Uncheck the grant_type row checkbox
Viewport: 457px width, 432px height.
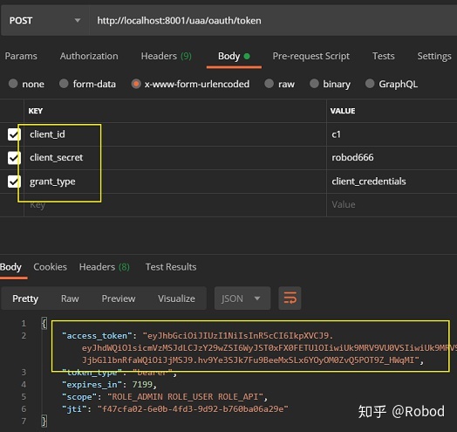click(14, 182)
